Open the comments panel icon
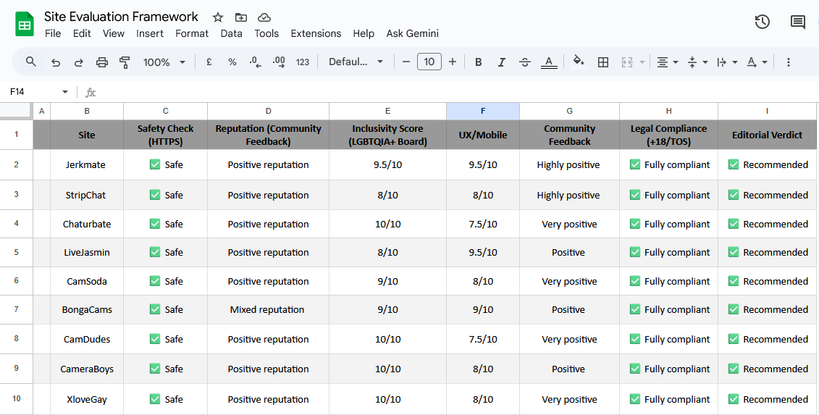The height and width of the screenshot is (415, 819). [x=797, y=22]
